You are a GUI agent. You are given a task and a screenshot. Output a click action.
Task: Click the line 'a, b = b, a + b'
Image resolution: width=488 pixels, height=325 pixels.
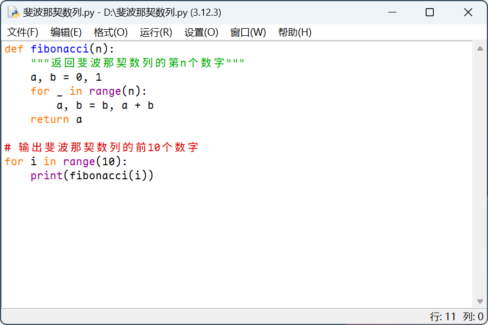pyautogui.click(x=105, y=106)
